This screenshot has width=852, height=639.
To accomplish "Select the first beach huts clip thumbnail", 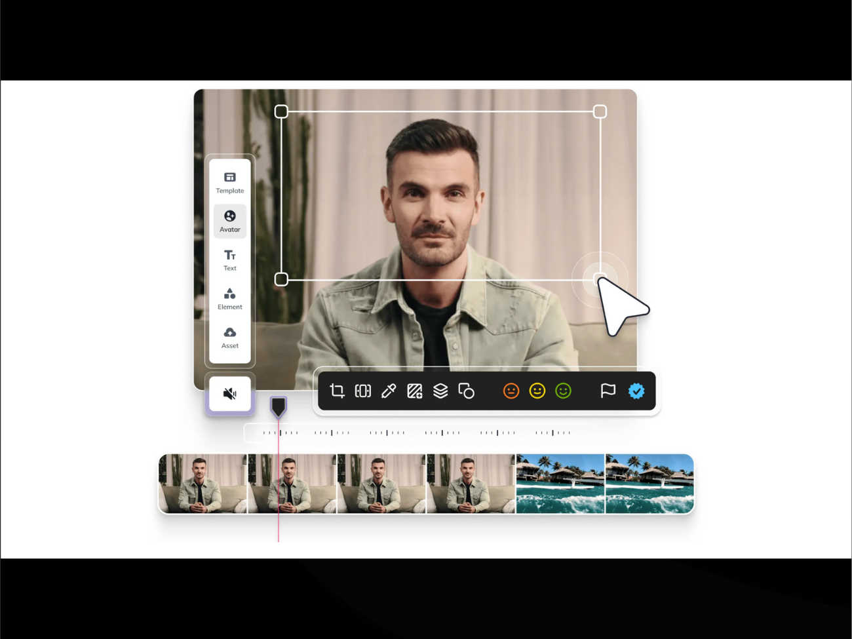I will (x=560, y=484).
